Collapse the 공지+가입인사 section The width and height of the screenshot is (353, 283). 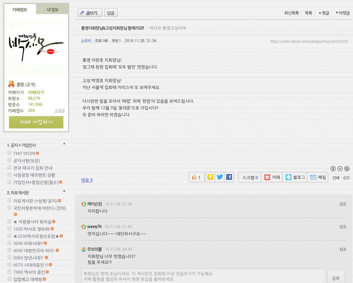(64, 143)
